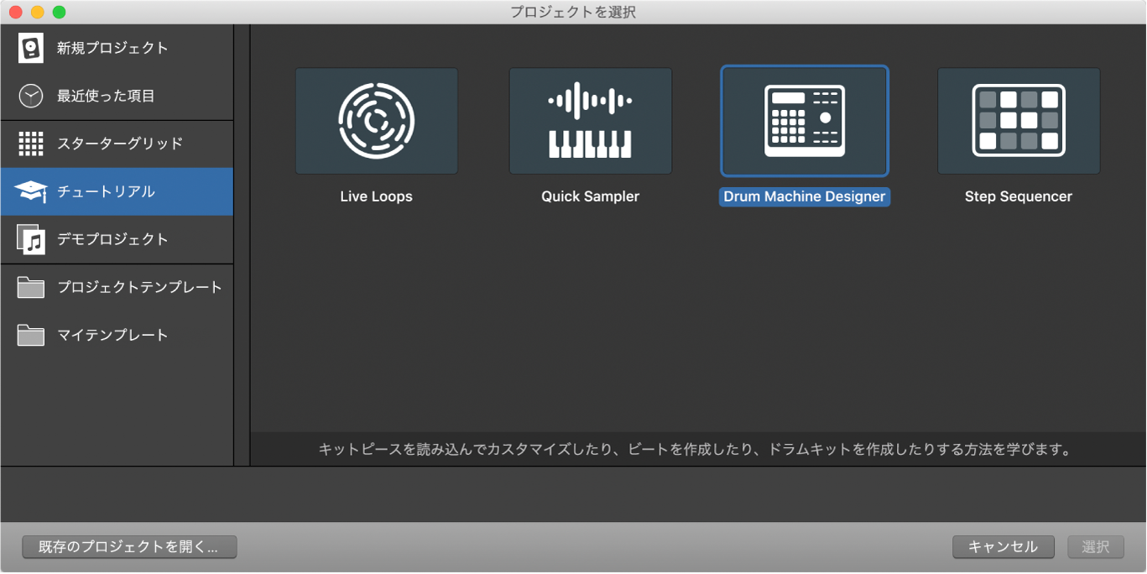Screen dimensions: 1147x574
Task: Click the Quick Sampler label
Action: pyautogui.click(x=591, y=196)
